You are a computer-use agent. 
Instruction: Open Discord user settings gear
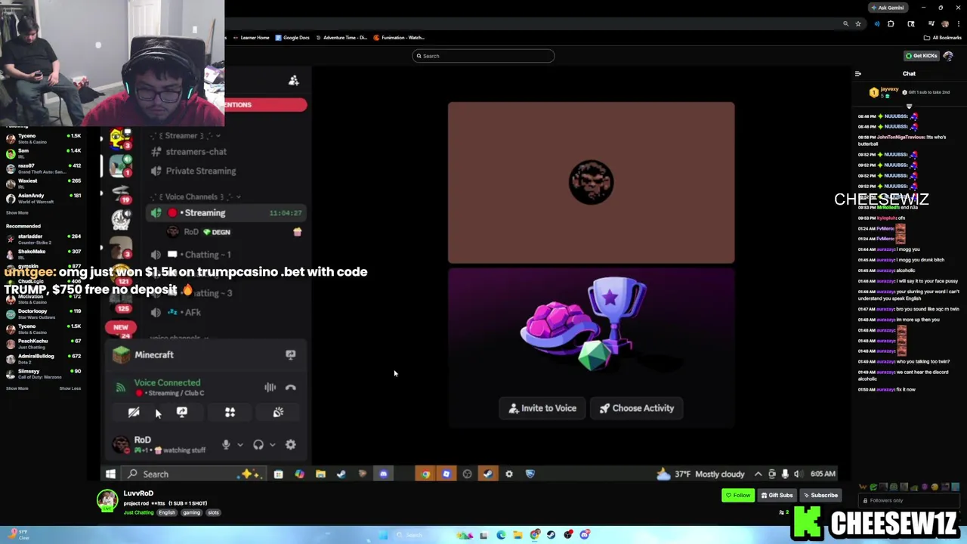coord(291,445)
